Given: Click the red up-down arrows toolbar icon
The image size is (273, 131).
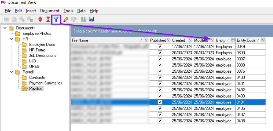Looking at the screenshot, I should click(x=40, y=19).
